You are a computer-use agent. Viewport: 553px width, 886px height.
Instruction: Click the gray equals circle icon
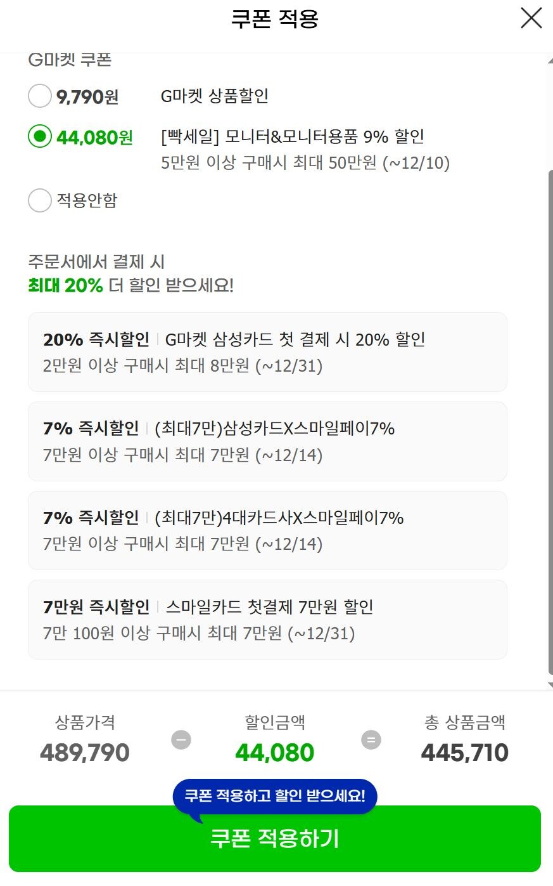tap(371, 739)
